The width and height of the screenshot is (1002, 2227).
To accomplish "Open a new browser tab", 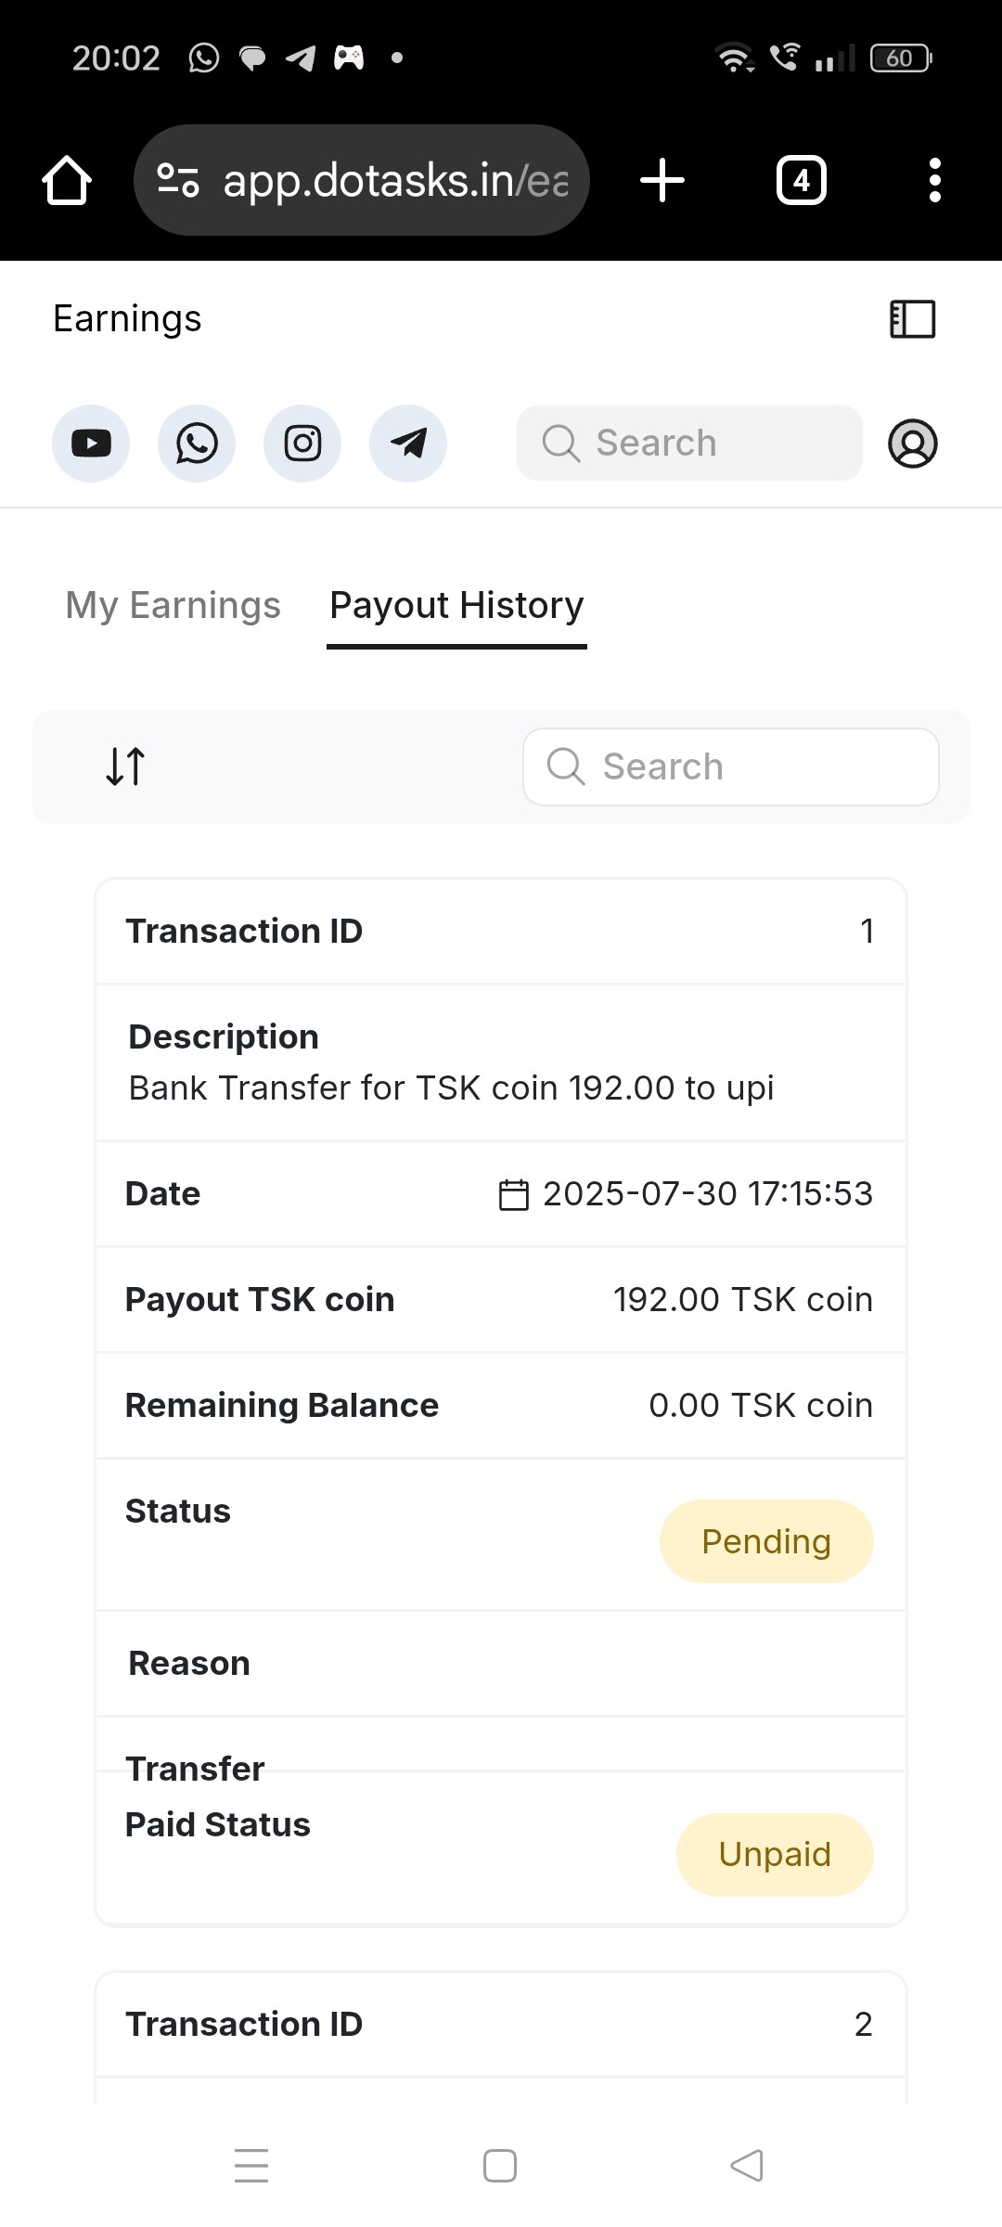I will tap(662, 180).
